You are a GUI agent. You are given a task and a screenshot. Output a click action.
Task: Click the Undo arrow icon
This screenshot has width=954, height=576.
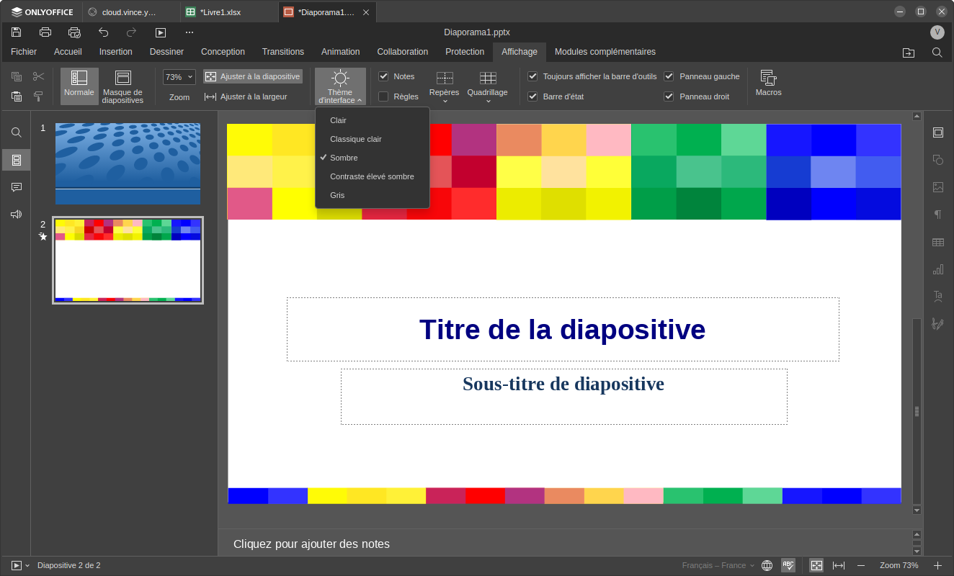coord(103,32)
